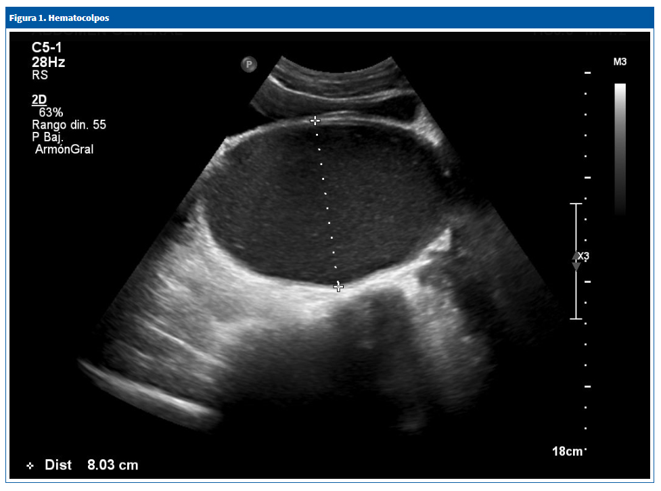661x491 pixels.
Task: Click the X3 focal zone arrow marker
Action: (576, 260)
